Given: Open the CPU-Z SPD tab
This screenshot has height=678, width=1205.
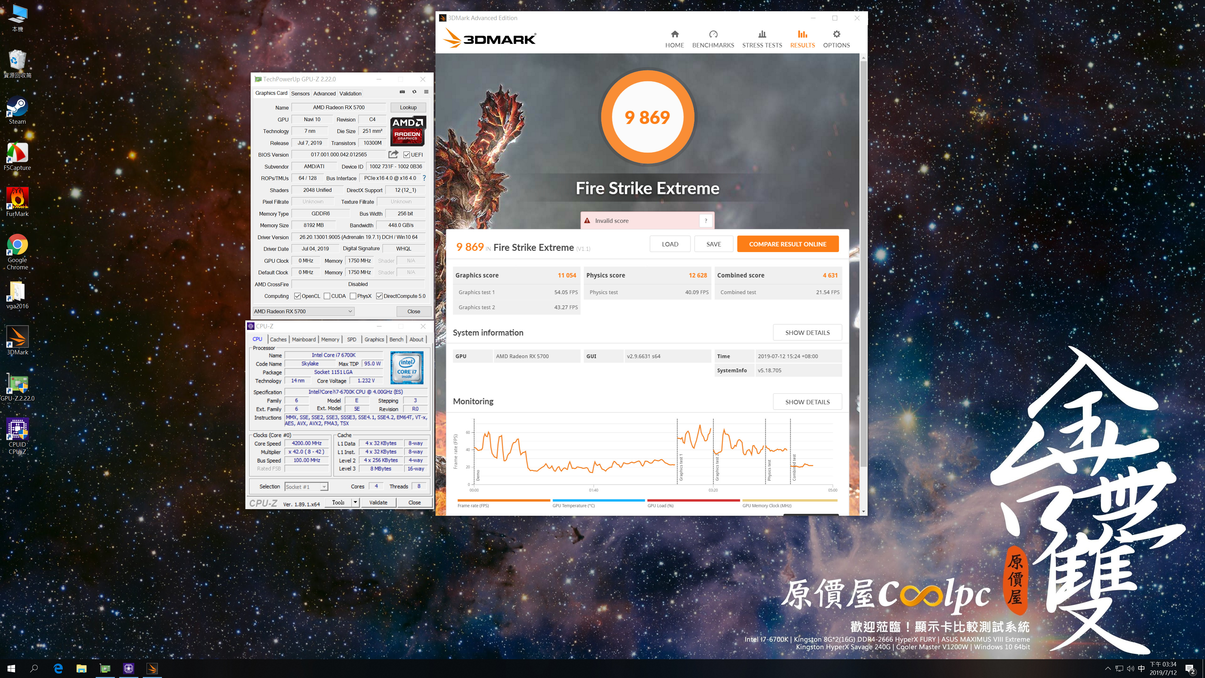Looking at the screenshot, I should (x=352, y=339).
